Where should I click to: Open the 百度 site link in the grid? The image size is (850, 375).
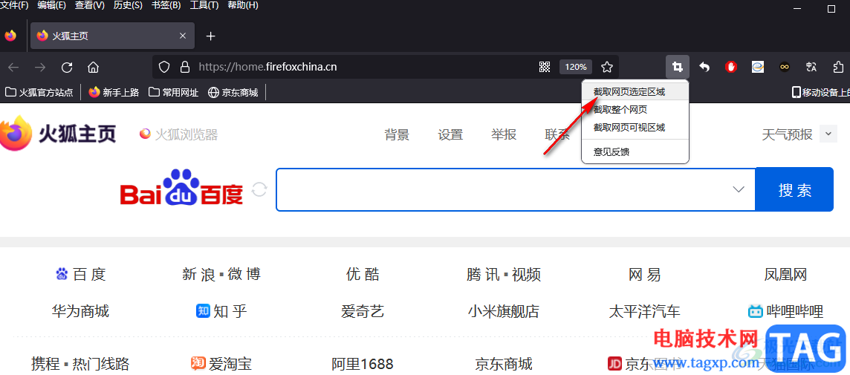[81, 274]
